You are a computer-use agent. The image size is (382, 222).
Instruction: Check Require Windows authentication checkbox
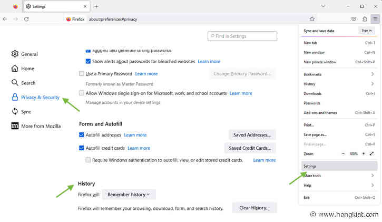coord(88,160)
